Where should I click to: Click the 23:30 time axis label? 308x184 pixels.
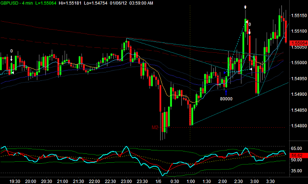[x=142, y=182]
